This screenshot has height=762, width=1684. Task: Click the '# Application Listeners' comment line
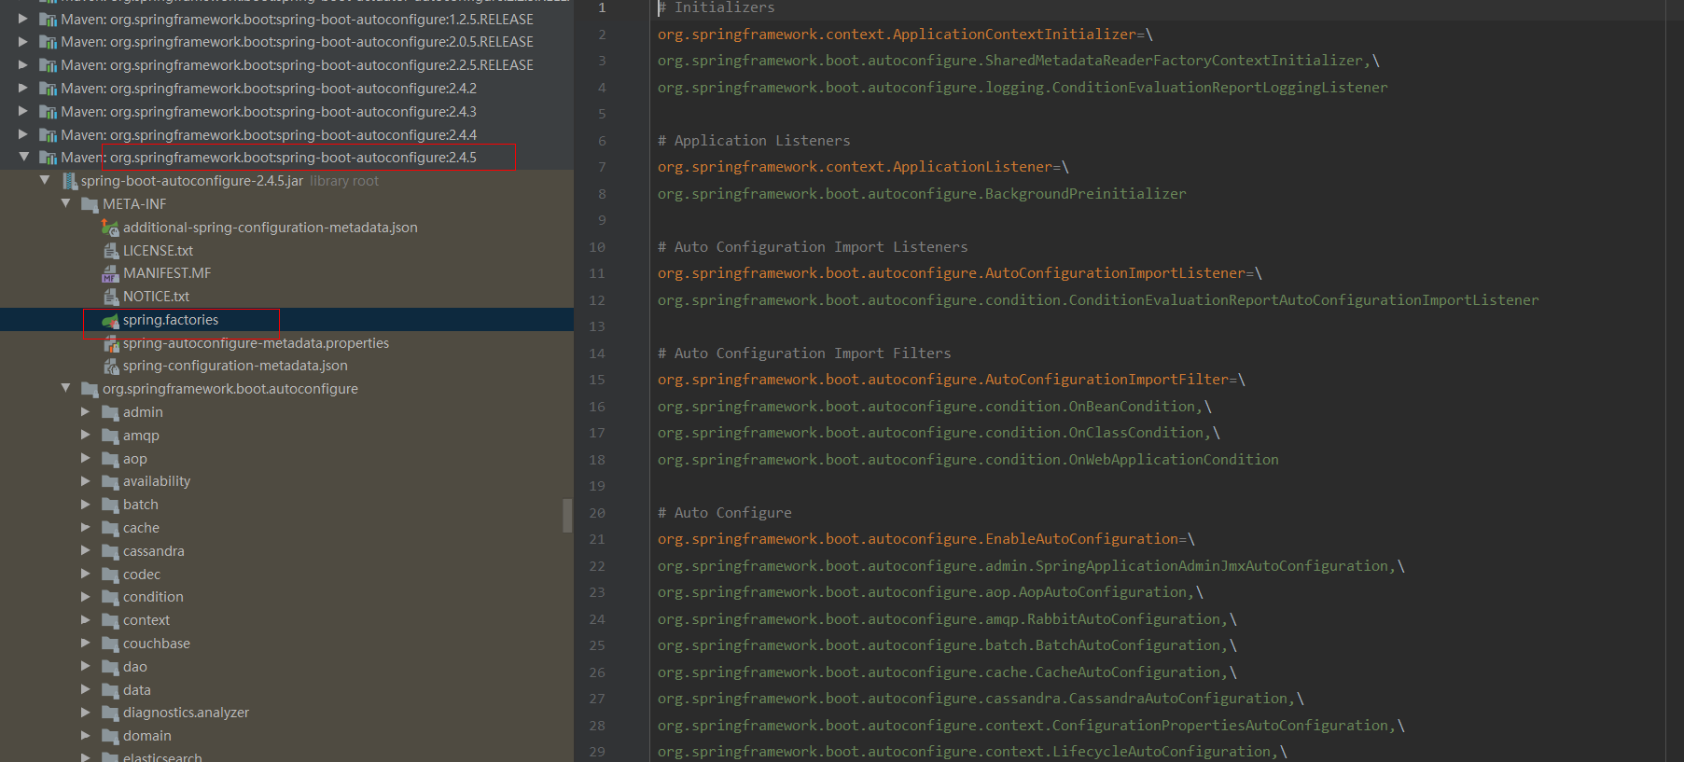754,140
